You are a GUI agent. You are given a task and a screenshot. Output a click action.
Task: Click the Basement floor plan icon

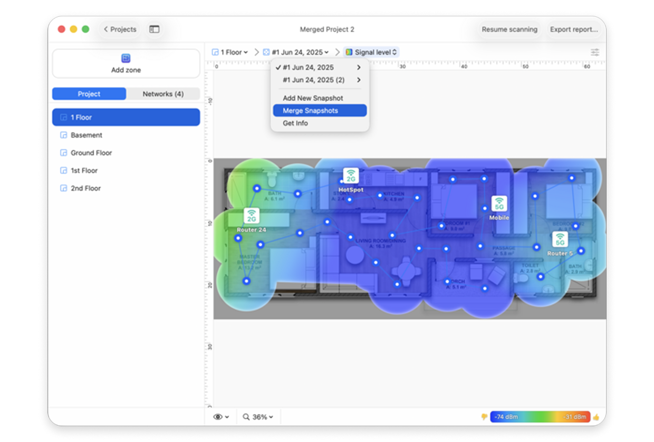click(x=64, y=135)
